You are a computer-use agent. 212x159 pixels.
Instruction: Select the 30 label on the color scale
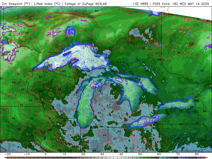click(x=102, y=154)
